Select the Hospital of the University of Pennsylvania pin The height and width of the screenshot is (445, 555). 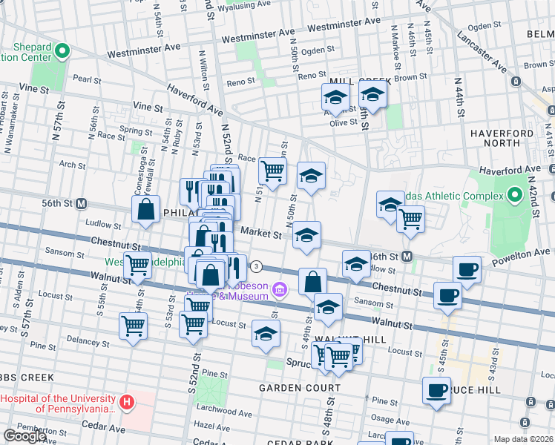tap(127, 403)
